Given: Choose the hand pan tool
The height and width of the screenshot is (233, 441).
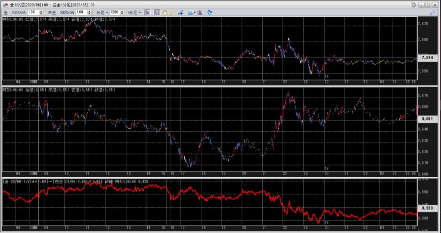Looking at the screenshot, I should tap(165, 12).
